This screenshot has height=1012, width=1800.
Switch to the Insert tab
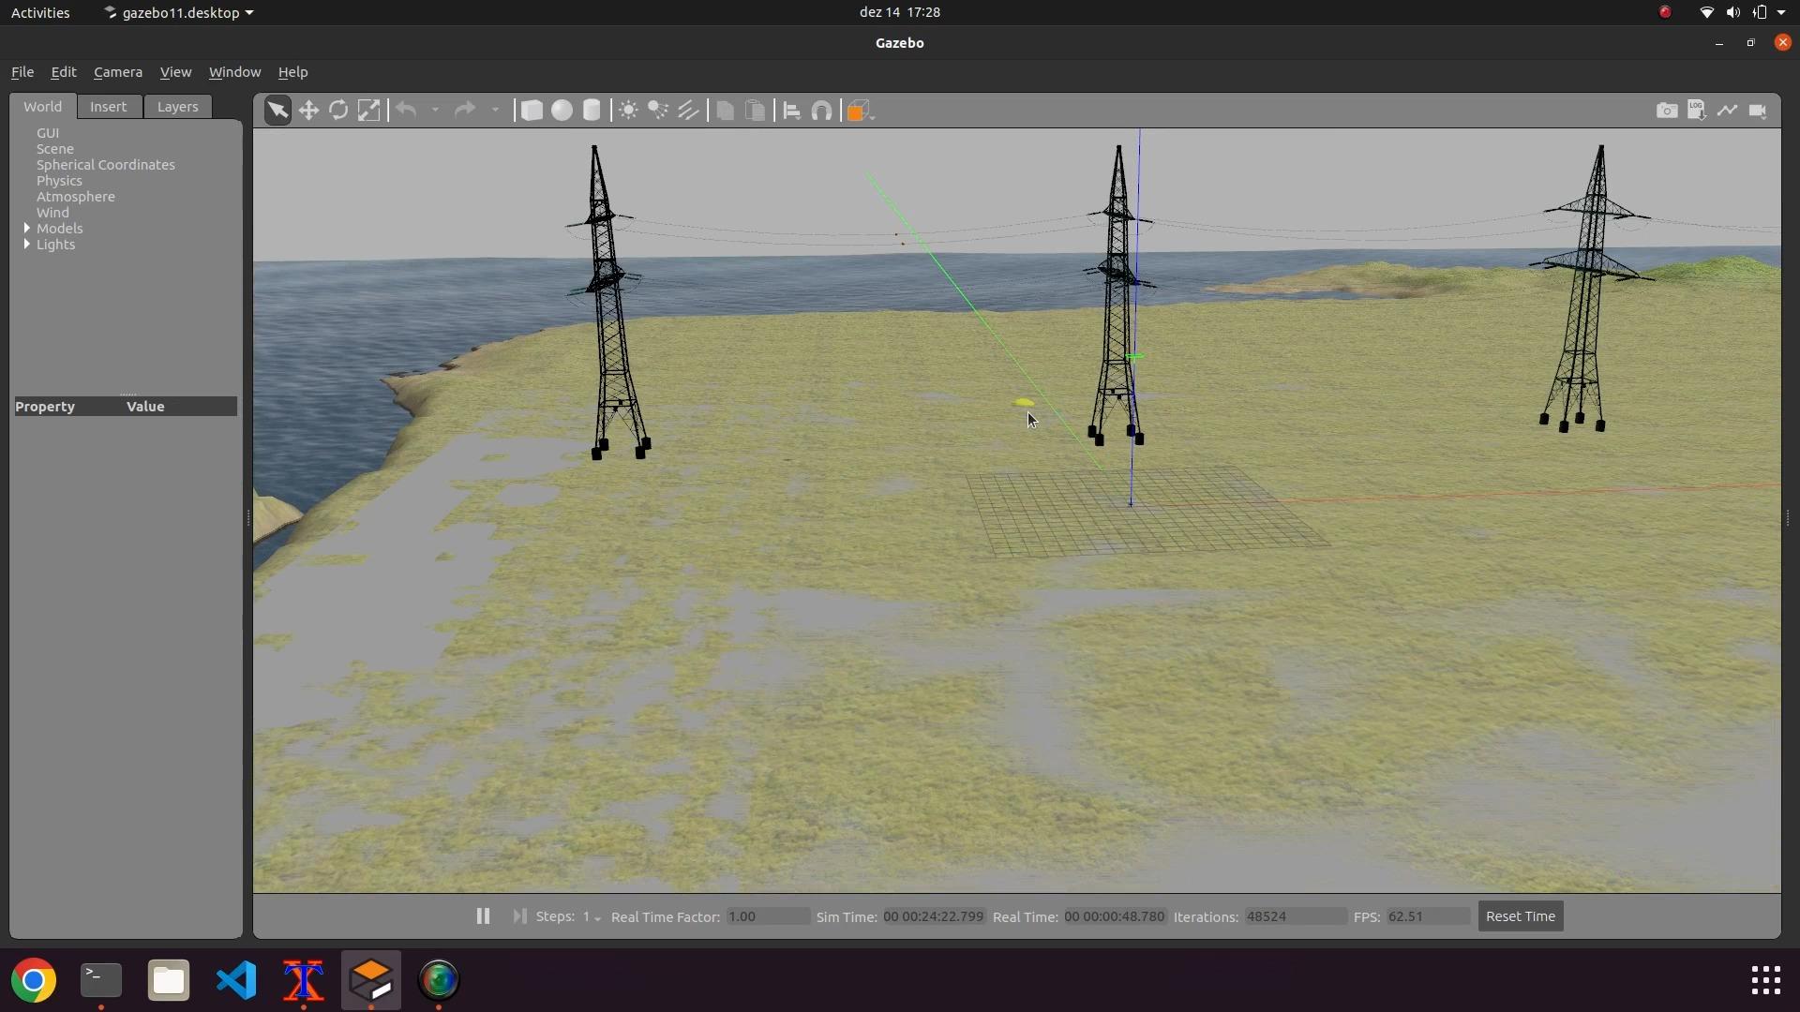pyautogui.click(x=109, y=107)
